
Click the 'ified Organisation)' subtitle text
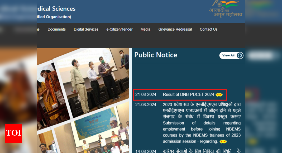(x=54, y=17)
